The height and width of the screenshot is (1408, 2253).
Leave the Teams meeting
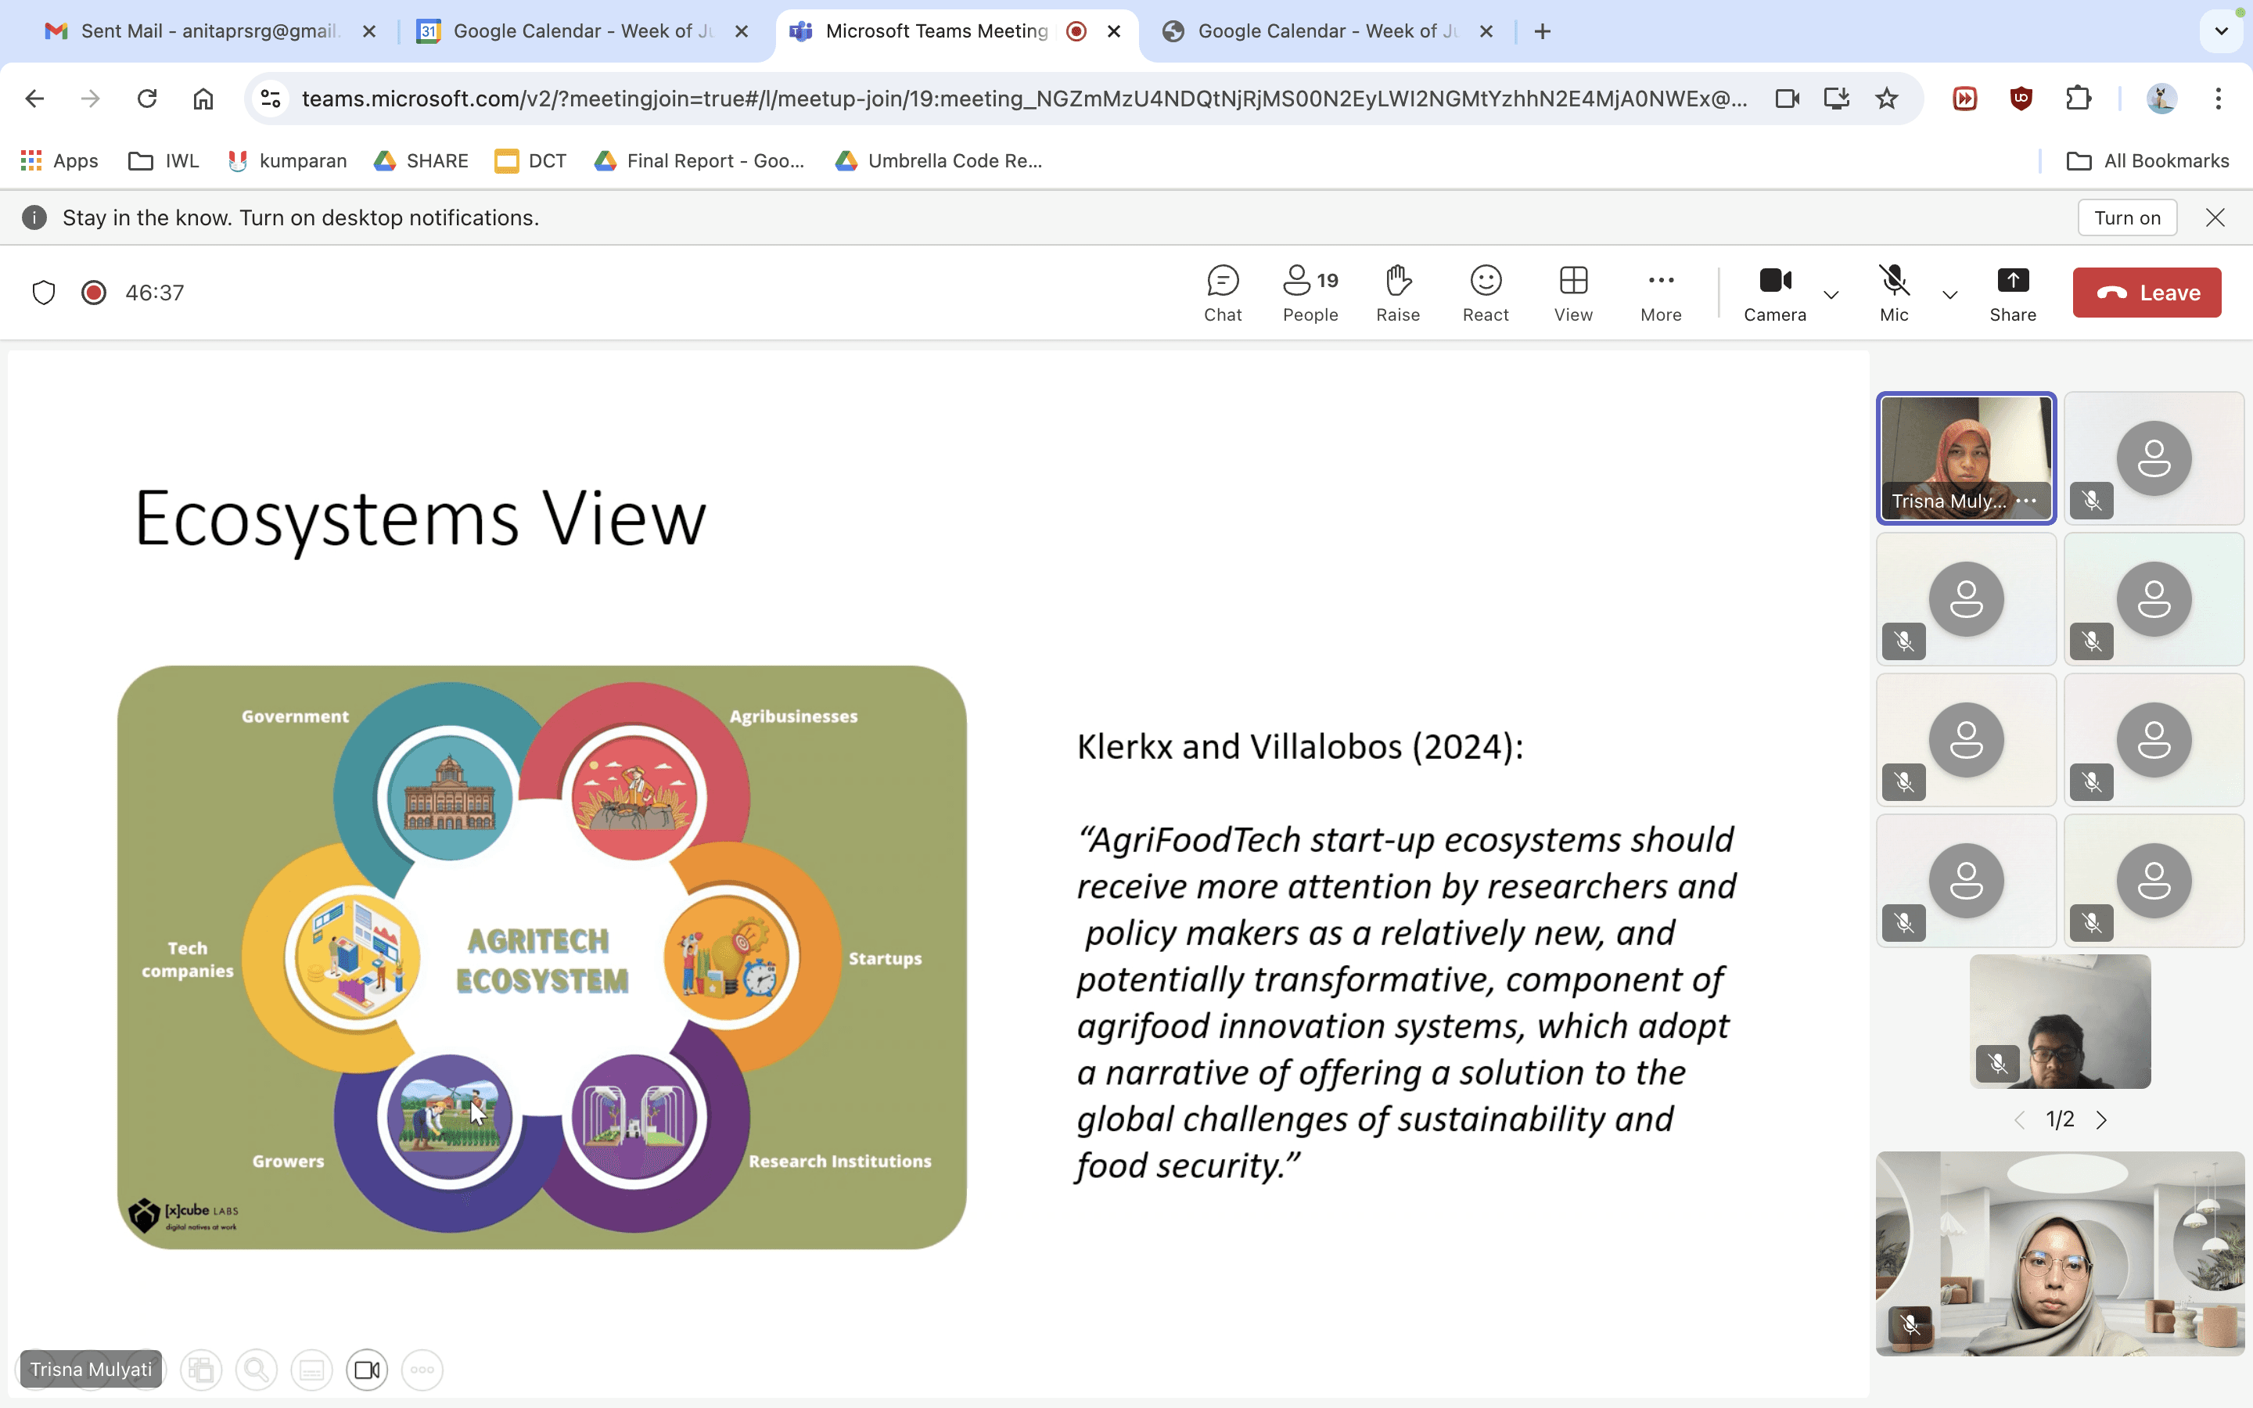click(x=2147, y=293)
